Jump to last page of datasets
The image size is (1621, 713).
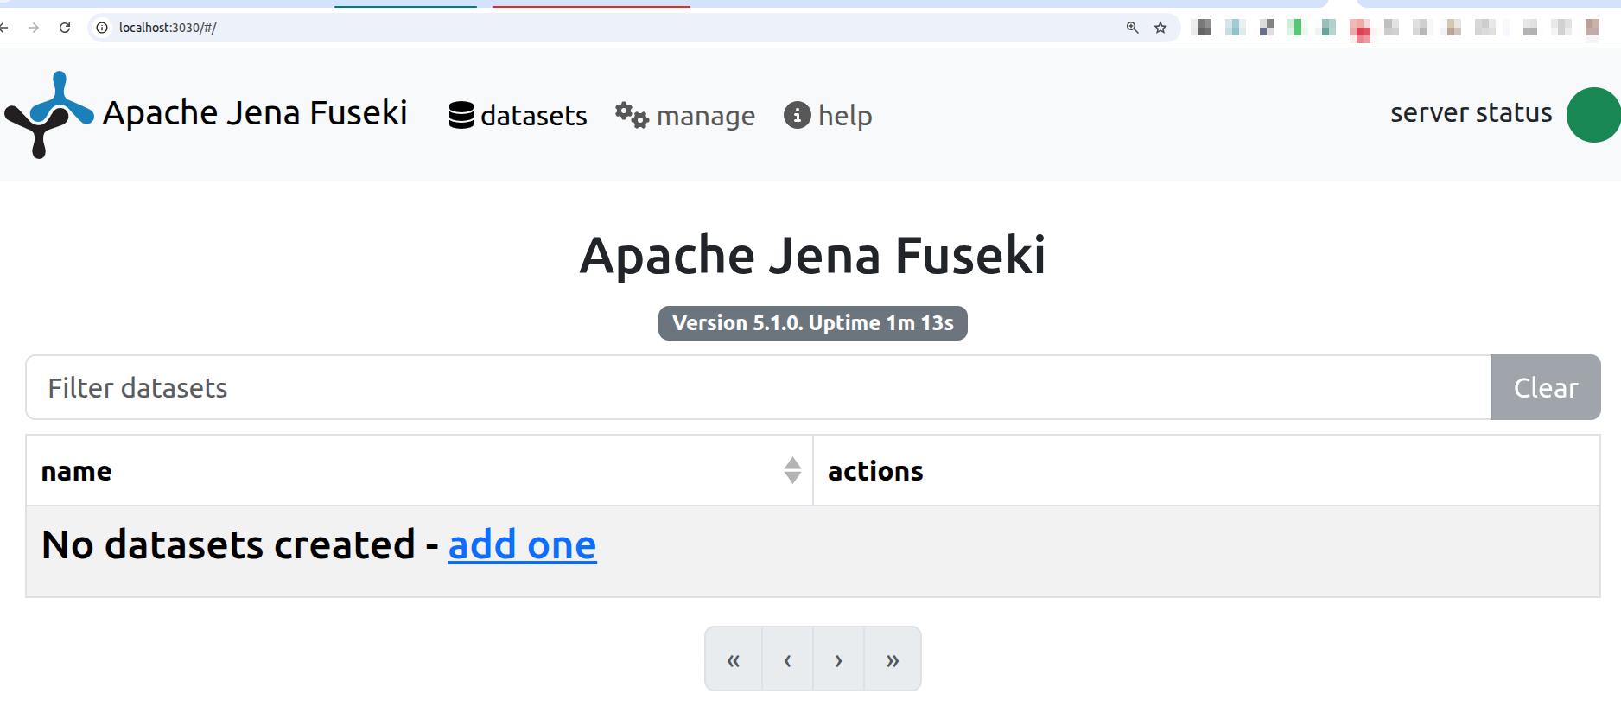point(893,659)
